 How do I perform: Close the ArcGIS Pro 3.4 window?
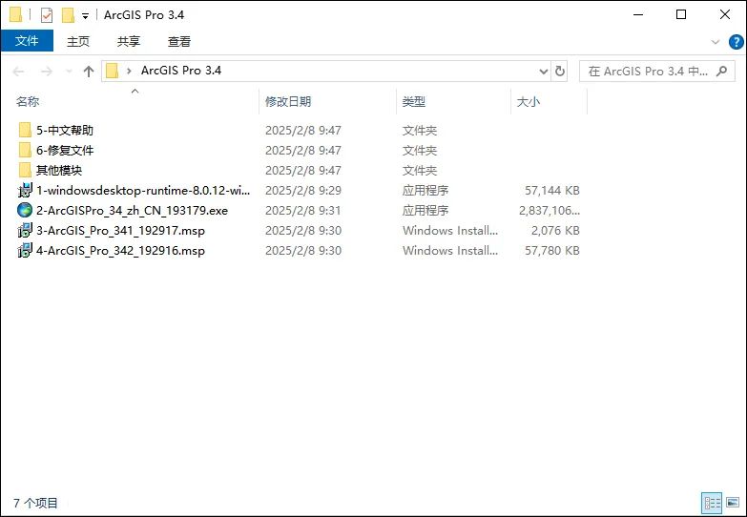(x=725, y=14)
